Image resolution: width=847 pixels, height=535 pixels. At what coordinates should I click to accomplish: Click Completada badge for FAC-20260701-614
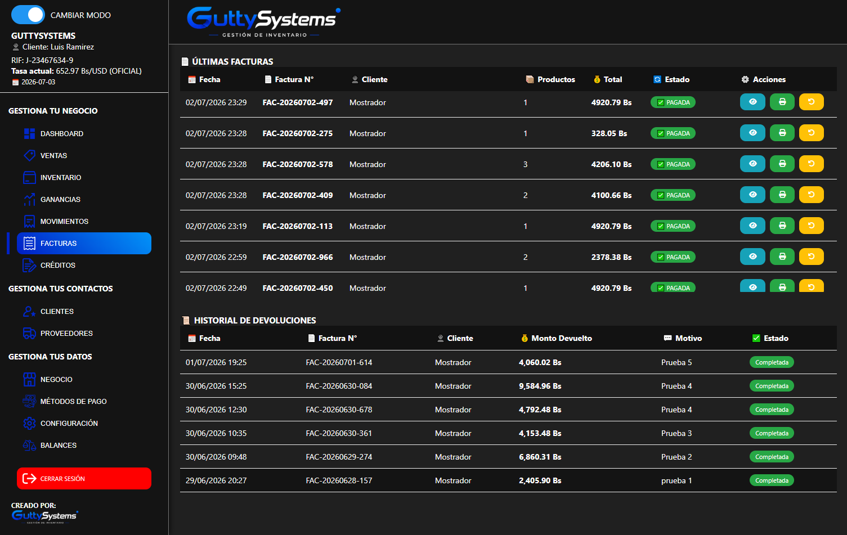(772, 362)
